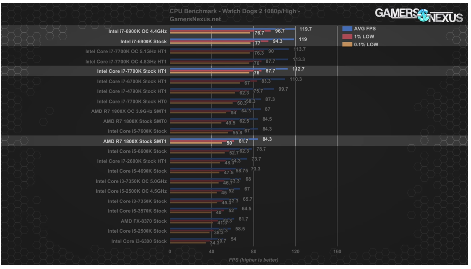Click the 78.7 average FPS value
Screen dimensions: 471x269
pos(261,149)
